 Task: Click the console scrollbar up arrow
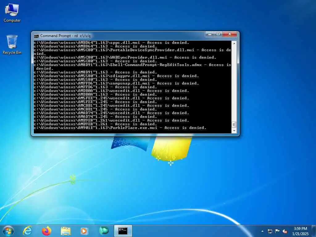pos(234,43)
